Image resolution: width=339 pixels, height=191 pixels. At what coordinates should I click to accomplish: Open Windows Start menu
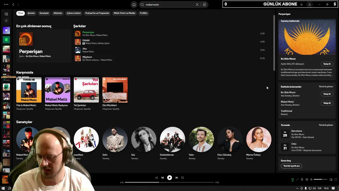click(x=3, y=188)
